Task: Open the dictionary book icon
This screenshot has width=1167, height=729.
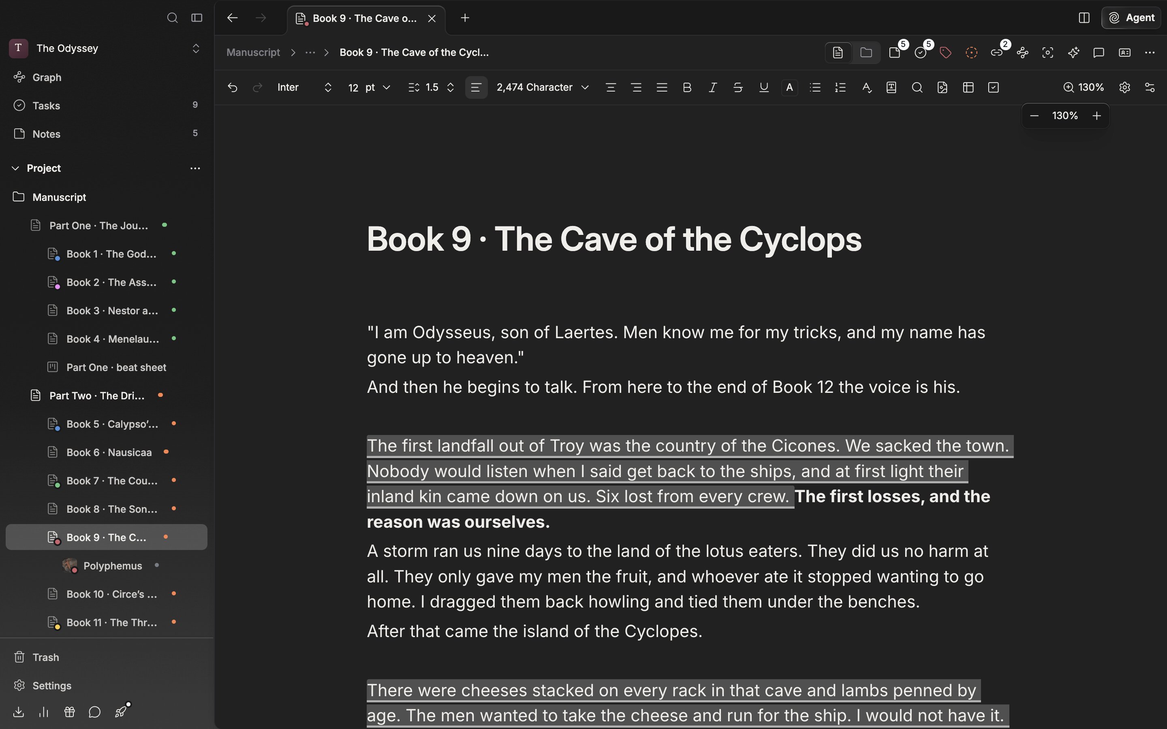Action: 891,87
